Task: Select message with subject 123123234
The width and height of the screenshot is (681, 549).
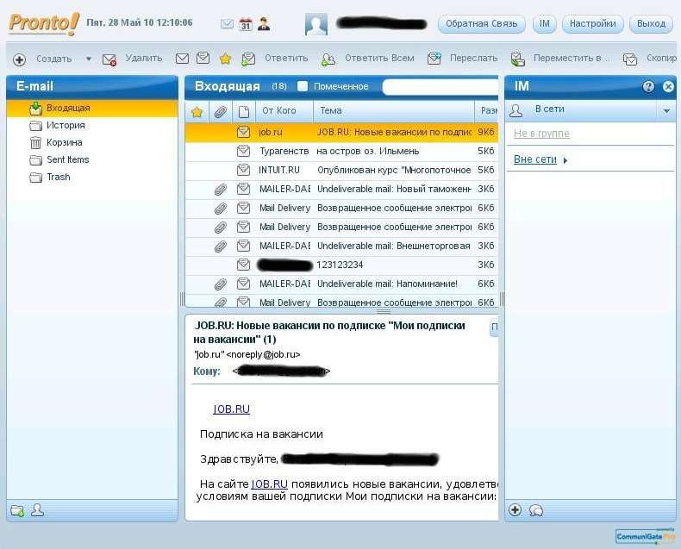Action: point(342,265)
